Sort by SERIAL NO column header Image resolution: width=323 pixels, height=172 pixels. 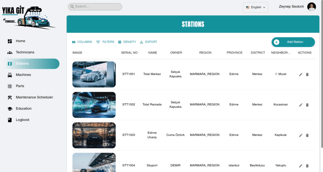pyautogui.click(x=129, y=53)
